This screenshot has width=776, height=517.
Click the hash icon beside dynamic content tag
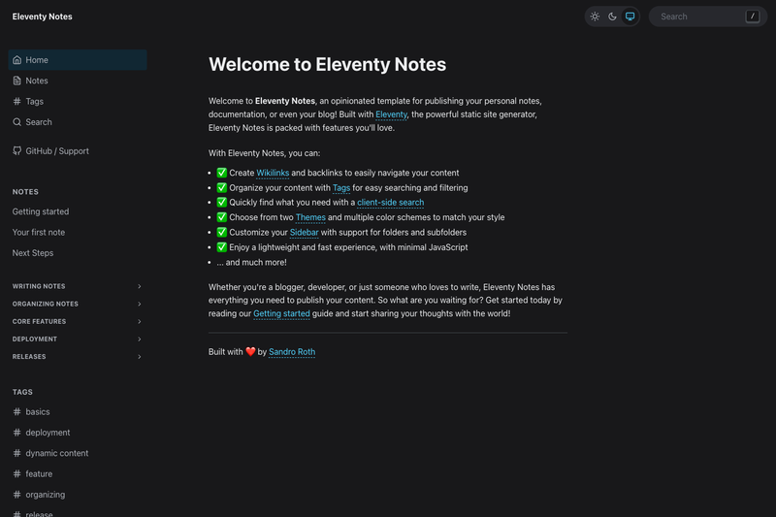[16, 453]
